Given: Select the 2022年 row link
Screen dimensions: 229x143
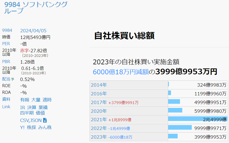Looking at the screenshot, I should point(99,128).
